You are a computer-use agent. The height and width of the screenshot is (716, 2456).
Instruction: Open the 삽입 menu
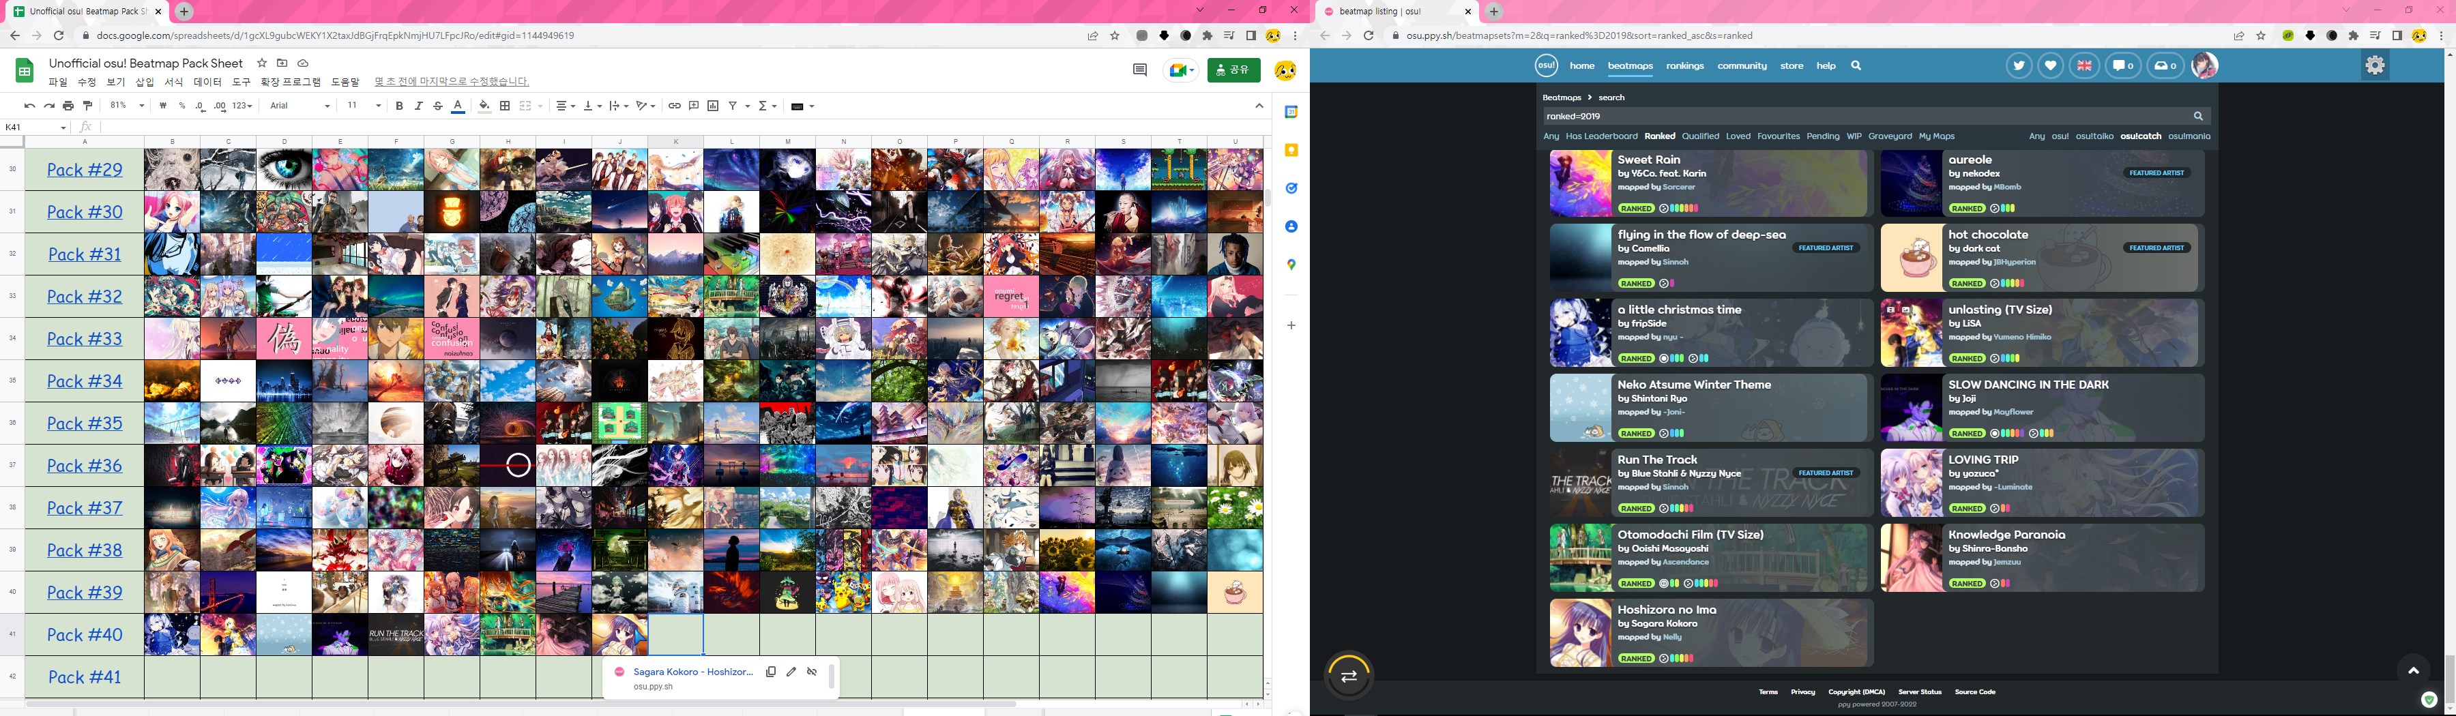[x=144, y=82]
